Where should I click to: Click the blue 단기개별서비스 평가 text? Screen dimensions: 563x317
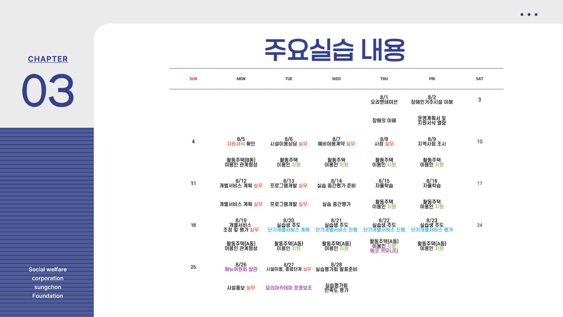pos(432,230)
